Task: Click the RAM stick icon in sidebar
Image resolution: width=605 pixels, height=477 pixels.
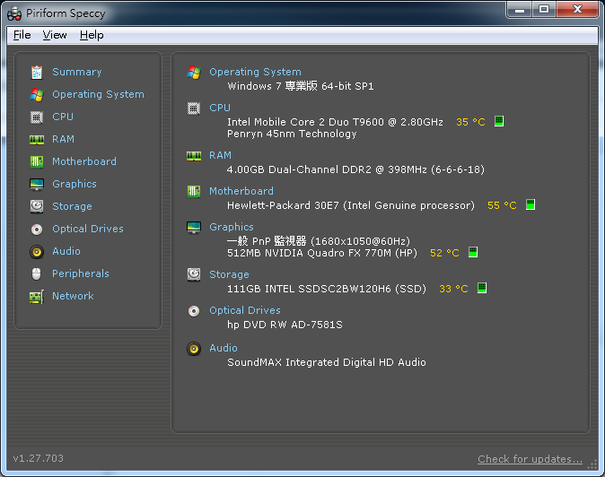Action: point(37,140)
